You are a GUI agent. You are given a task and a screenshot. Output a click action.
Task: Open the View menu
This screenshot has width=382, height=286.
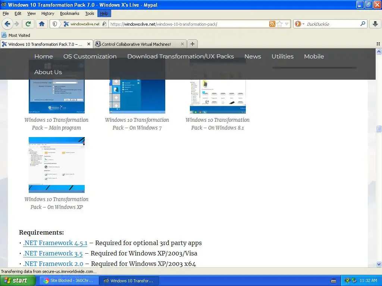31,13
